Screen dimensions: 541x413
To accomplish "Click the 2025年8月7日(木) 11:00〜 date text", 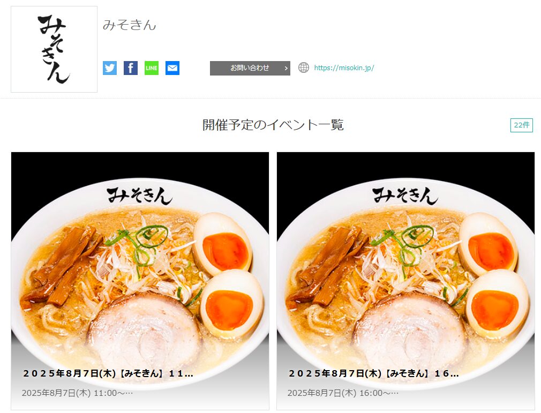I will (77, 393).
